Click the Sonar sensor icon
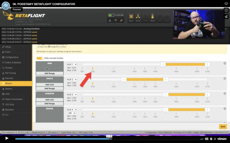Screen dimensions: 230x143 (x=167, y=18)
